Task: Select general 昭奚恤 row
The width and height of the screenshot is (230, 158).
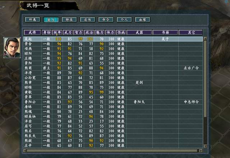Action: 113,117
